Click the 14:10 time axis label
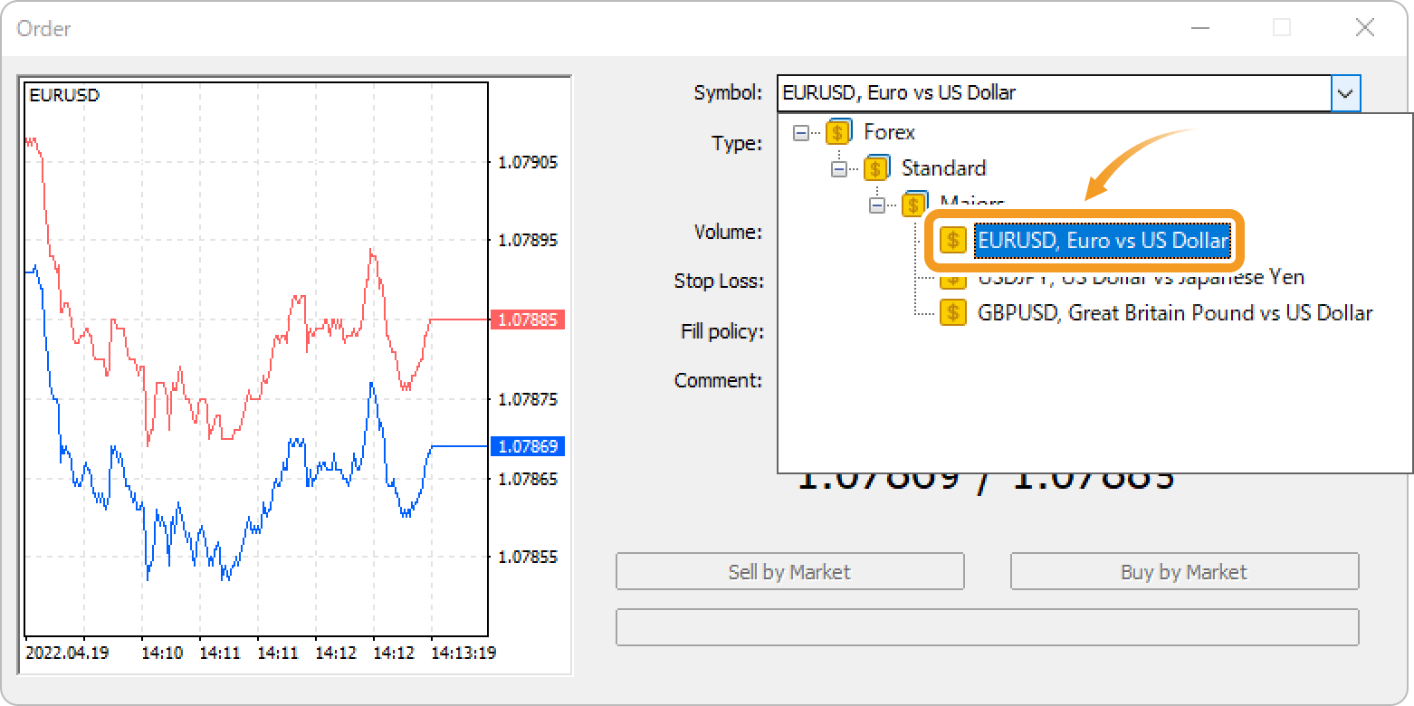 [161, 652]
